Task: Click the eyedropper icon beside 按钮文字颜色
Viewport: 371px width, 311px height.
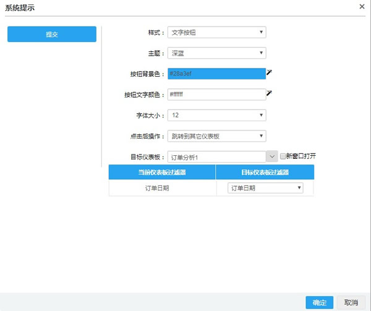Action: 269,93
